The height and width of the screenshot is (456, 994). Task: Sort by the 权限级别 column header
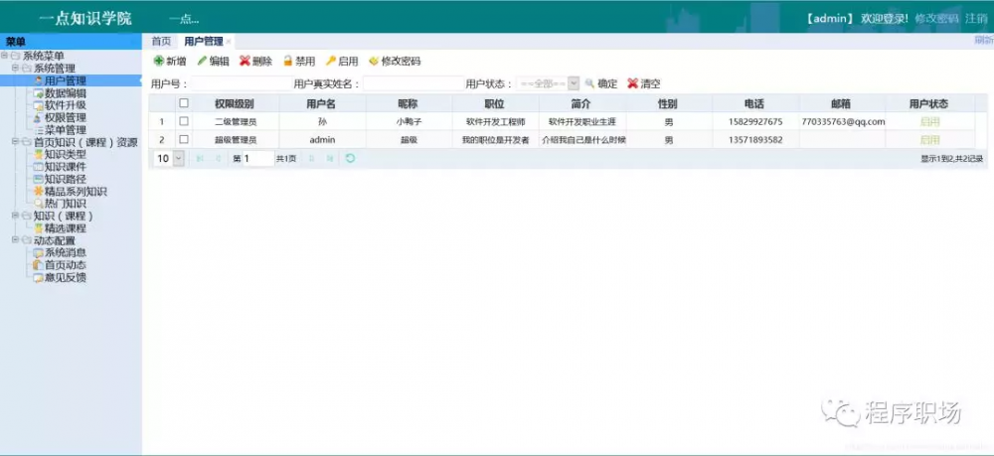236,103
